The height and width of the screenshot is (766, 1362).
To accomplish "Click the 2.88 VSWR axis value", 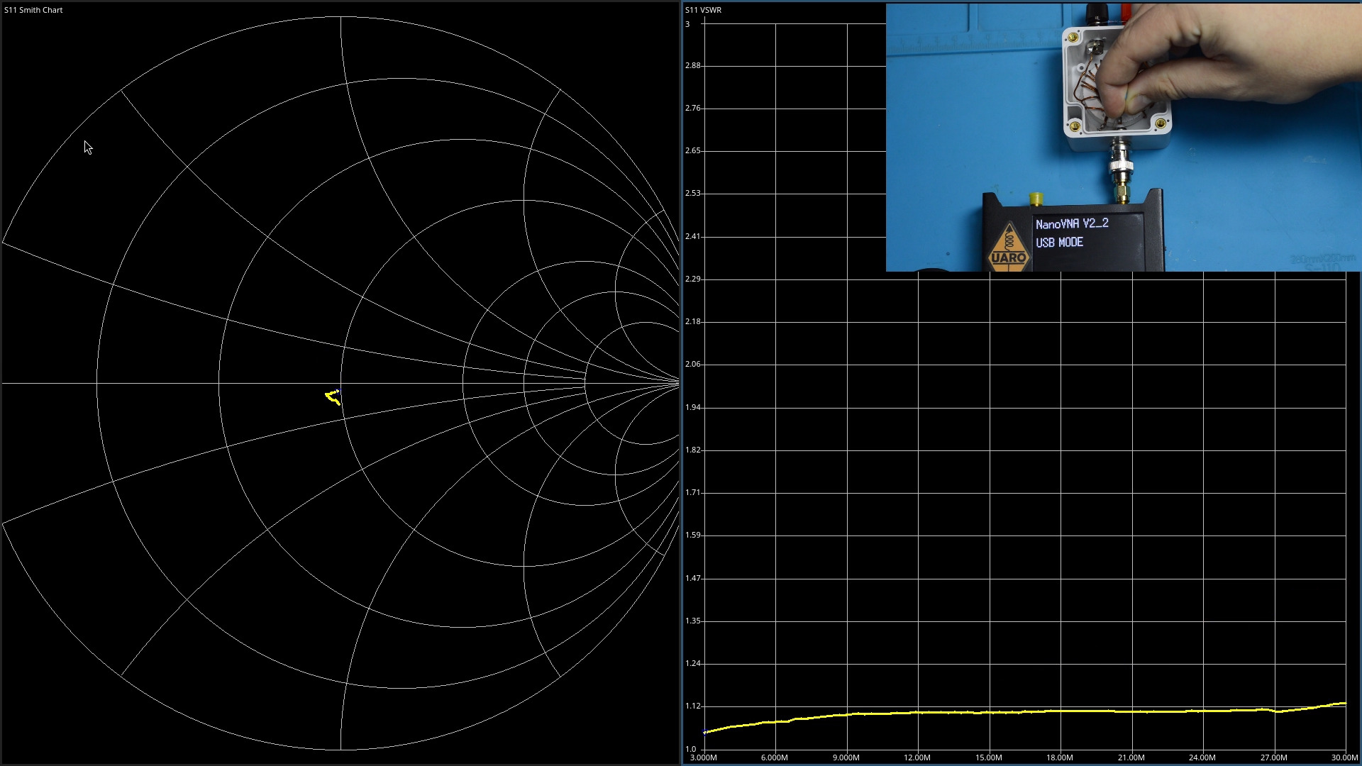I will click(692, 65).
